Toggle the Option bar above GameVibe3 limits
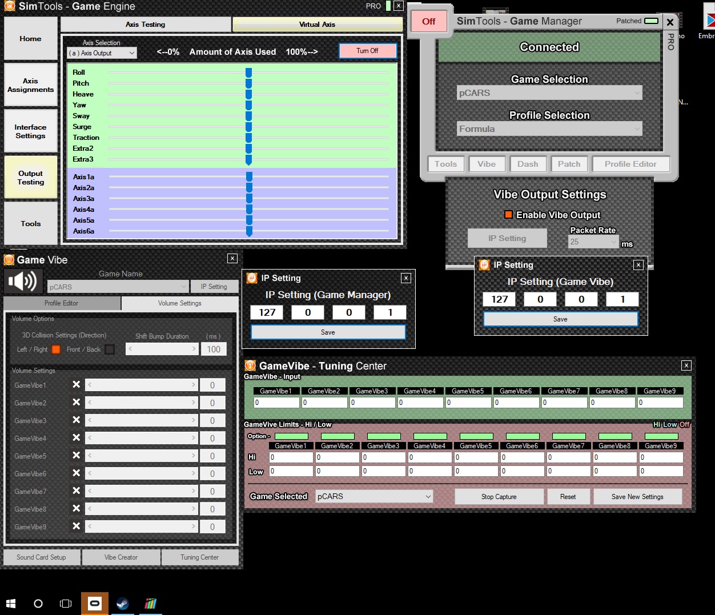This screenshot has height=615, width=715. [384, 436]
